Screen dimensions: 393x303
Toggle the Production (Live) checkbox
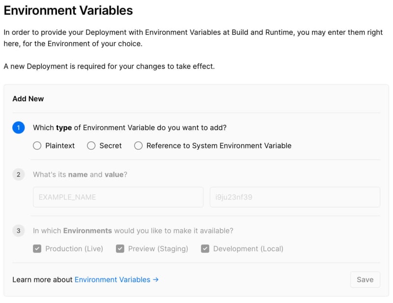37,248
